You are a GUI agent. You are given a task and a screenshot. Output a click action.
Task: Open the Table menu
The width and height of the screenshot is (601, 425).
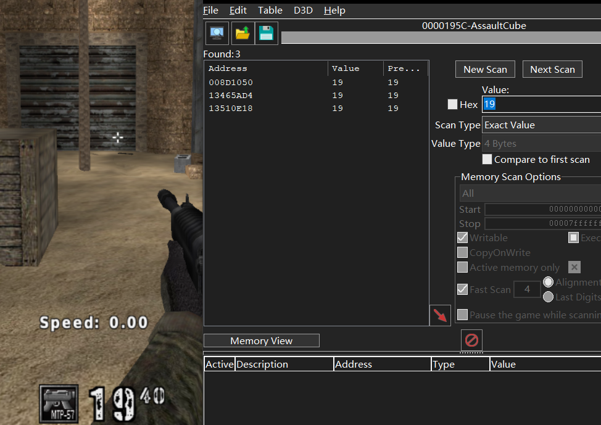[x=270, y=10]
